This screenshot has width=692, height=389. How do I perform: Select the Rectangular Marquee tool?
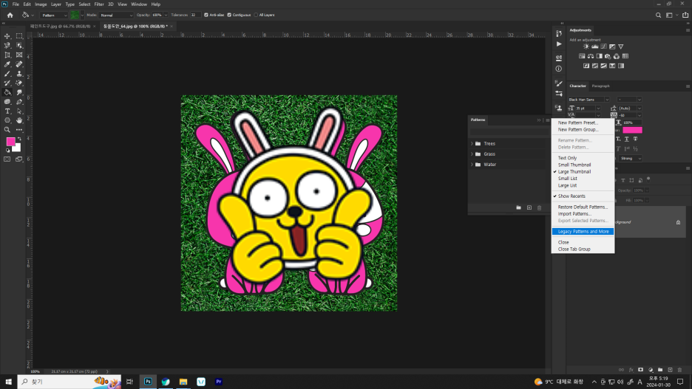(19, 36)
